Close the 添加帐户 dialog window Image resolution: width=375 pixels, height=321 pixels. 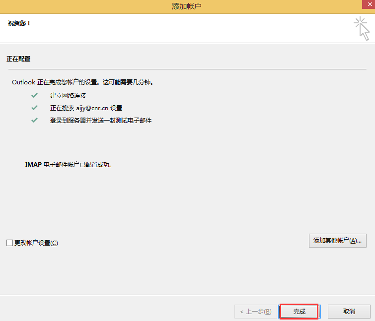tap(369, 4)
